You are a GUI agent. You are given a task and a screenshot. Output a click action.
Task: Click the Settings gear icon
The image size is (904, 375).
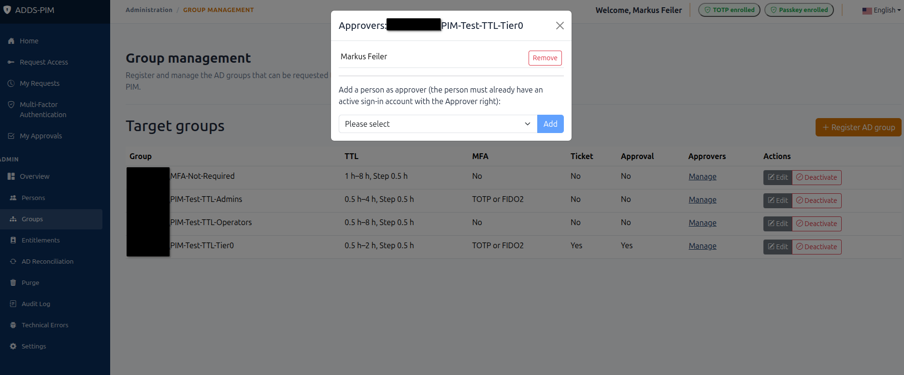point(13,347)
